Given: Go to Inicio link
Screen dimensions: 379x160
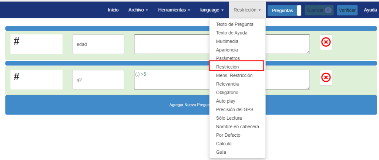Looking at the screenshot, I should [x=113, y=10].
